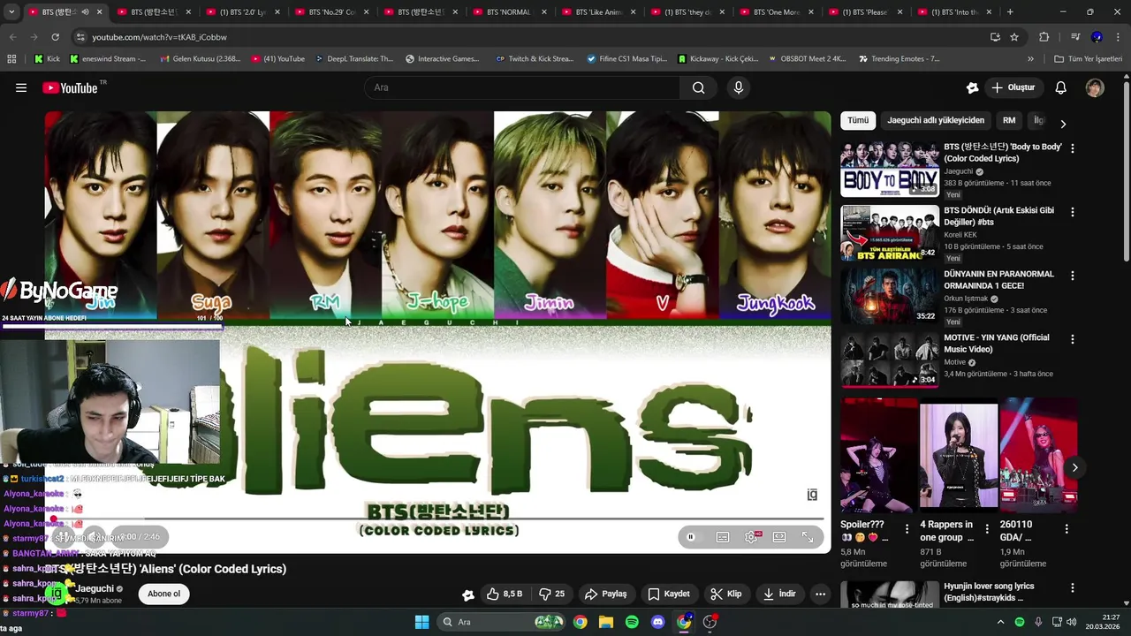Show next filter chips with arrow

point(1063,124)
